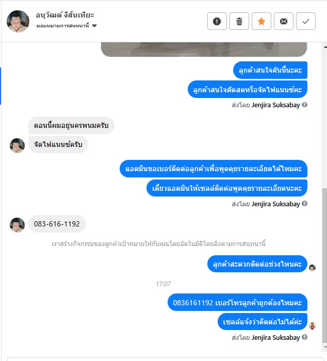Click help icon beside first Jenjira Suksabay label
327x361 pixels.
pos(304,105)
